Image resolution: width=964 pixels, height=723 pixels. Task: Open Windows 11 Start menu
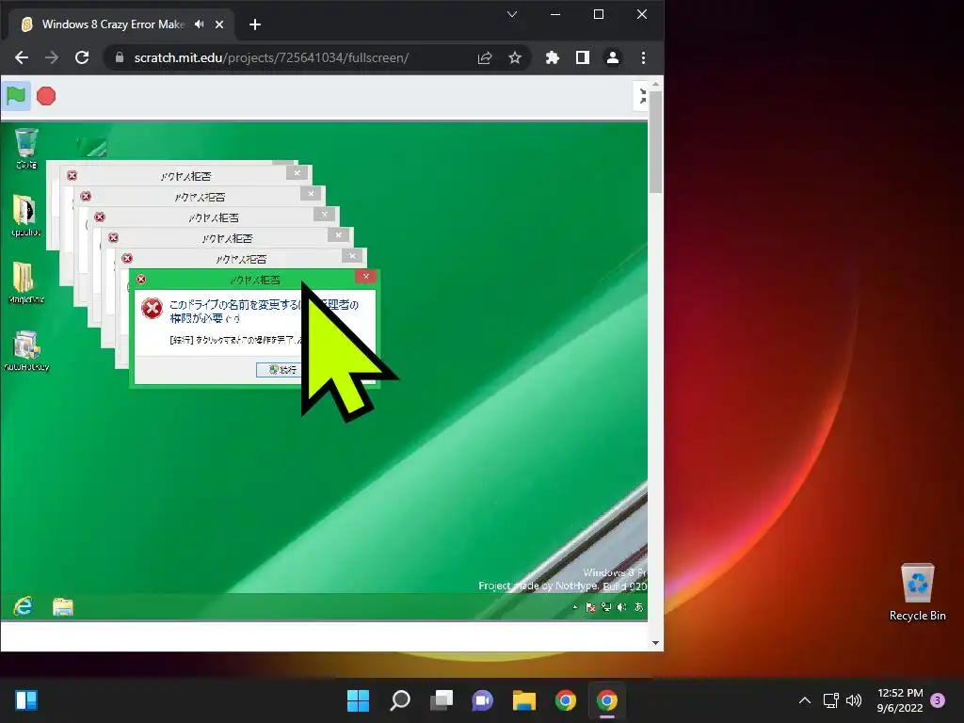pyautogui.click(x=358, y=700)
